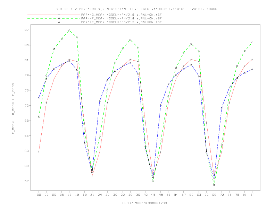The height and width of the screenshot is (212, 275).
Task: Click x-axis hour label 06
Action: (x=54, y=195)
